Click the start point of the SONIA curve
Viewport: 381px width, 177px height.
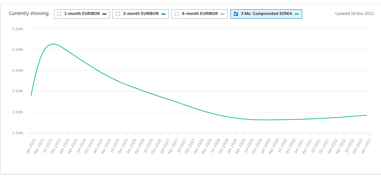click(31, 95)
